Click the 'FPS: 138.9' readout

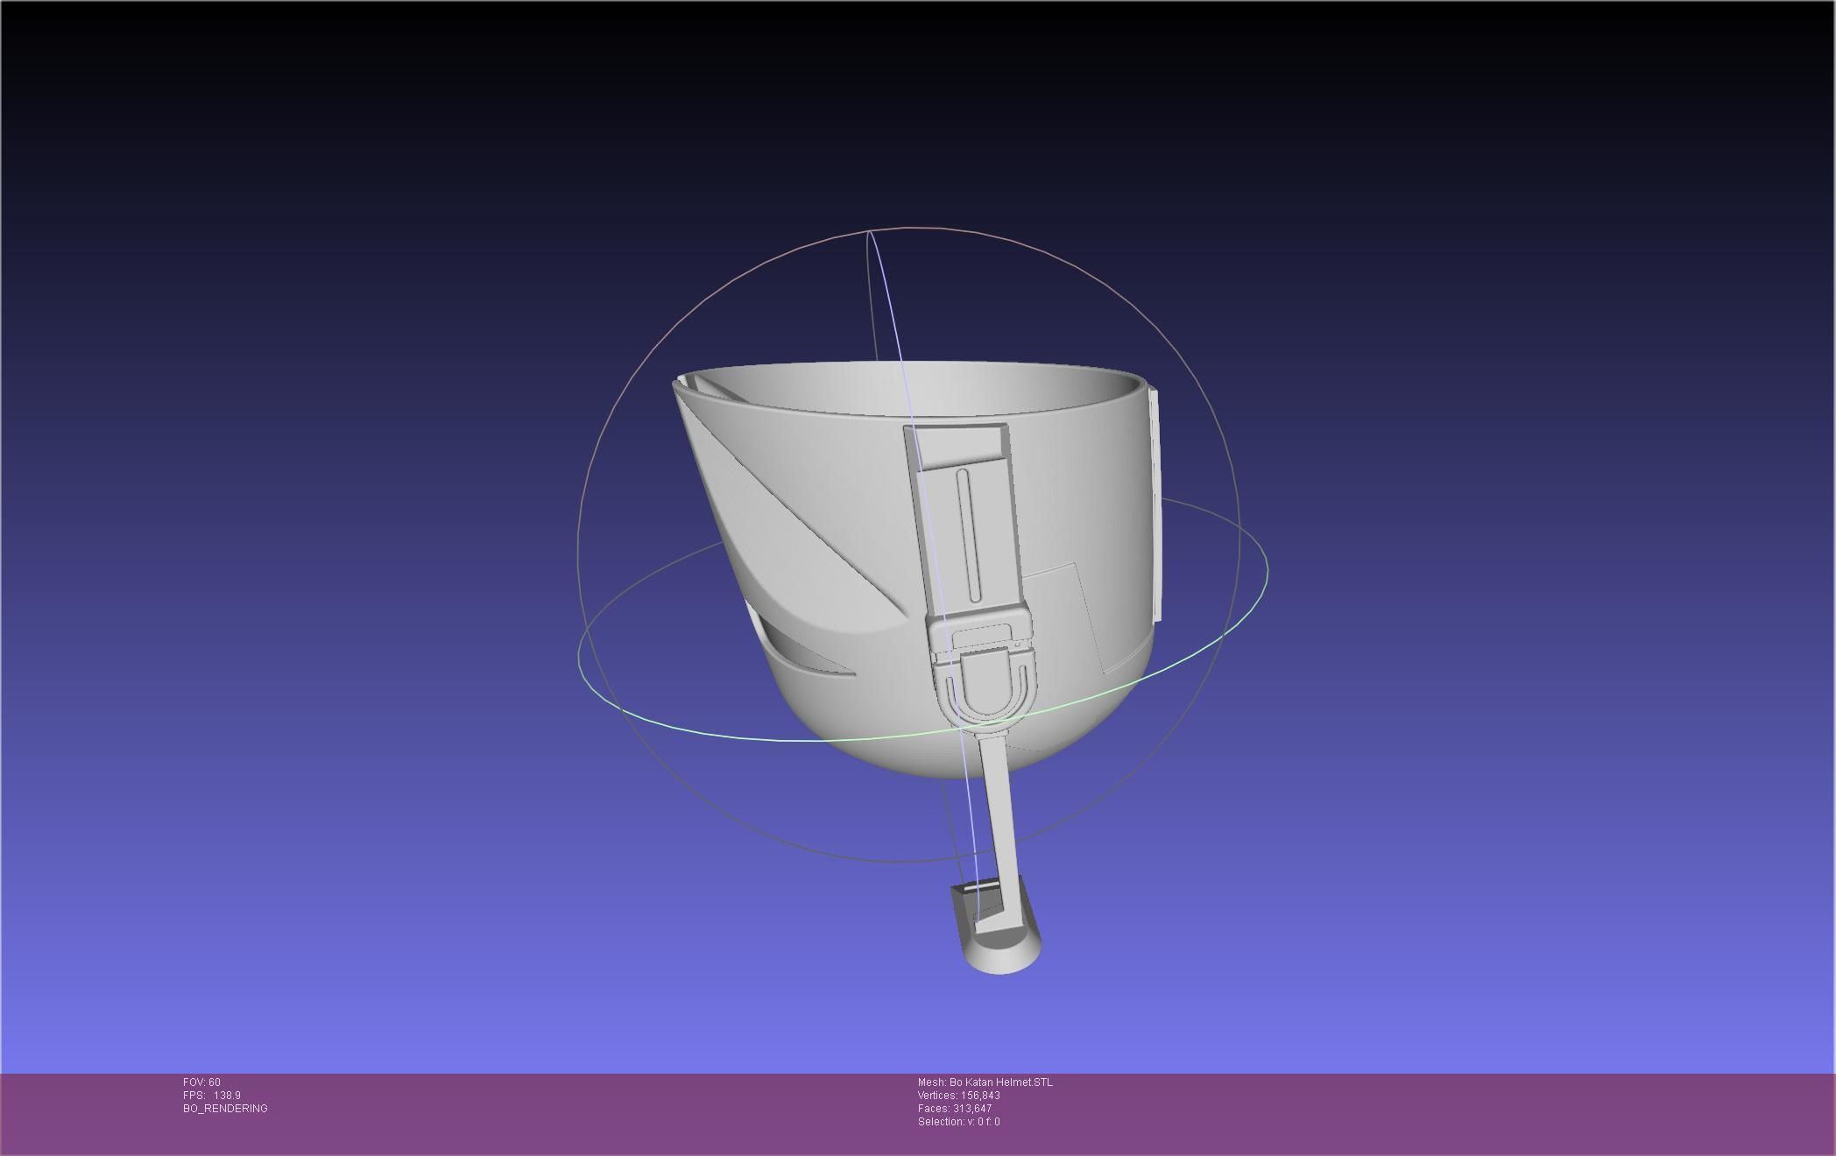[212, 1096]
